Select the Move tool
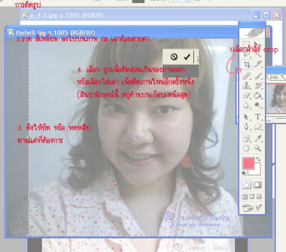The width and height of the screenshot is (286, 252). pos(258,45)
